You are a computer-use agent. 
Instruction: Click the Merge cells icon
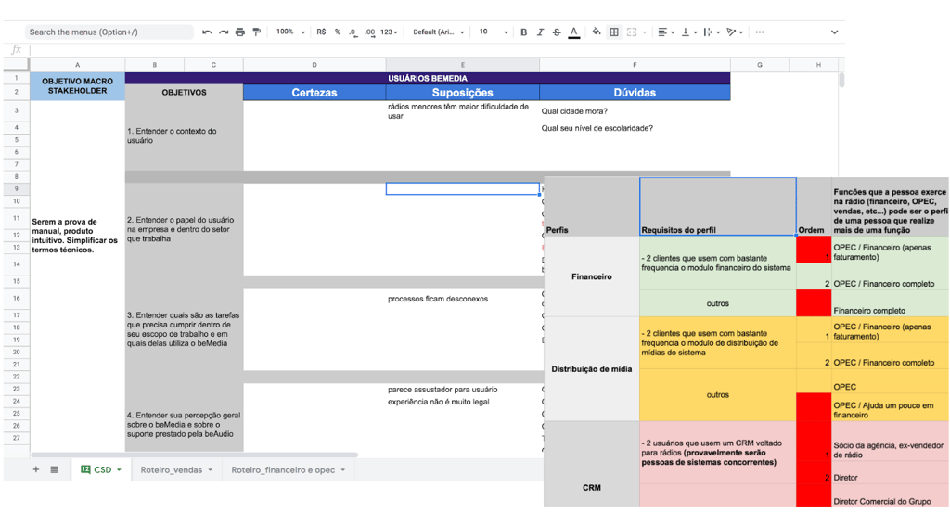click(632, 32)
